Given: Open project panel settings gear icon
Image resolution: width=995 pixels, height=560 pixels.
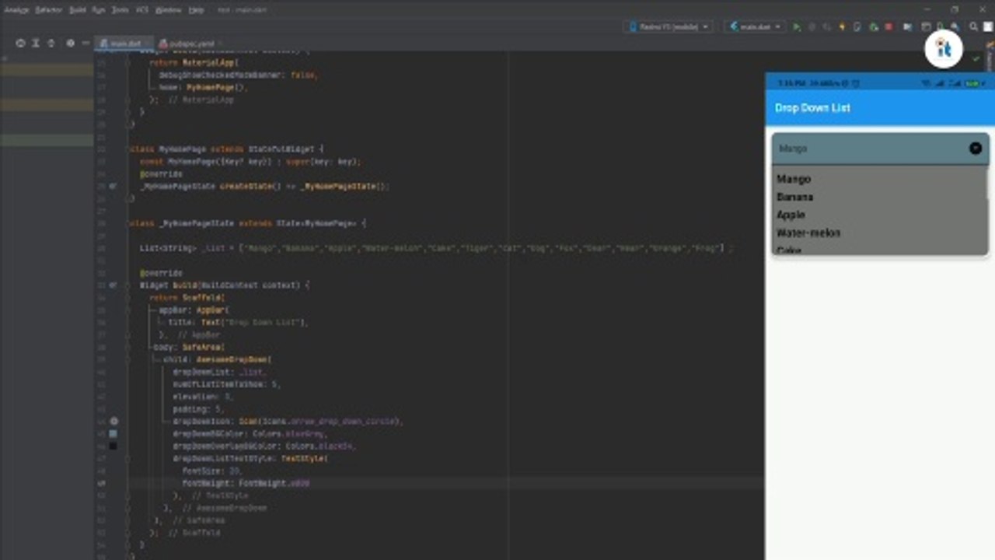Looking at the screenshot, I should pos(70,44).
